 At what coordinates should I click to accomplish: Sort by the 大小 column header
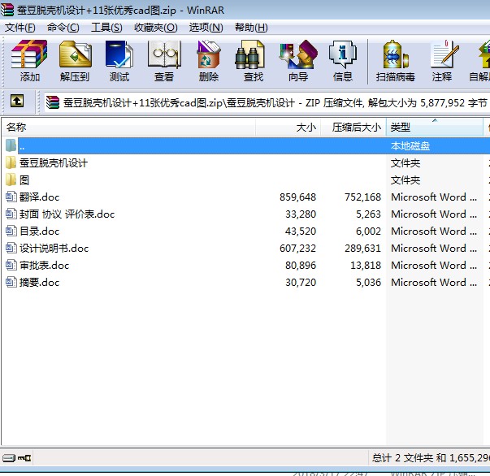pyautogui.click(x=288, y=127)
